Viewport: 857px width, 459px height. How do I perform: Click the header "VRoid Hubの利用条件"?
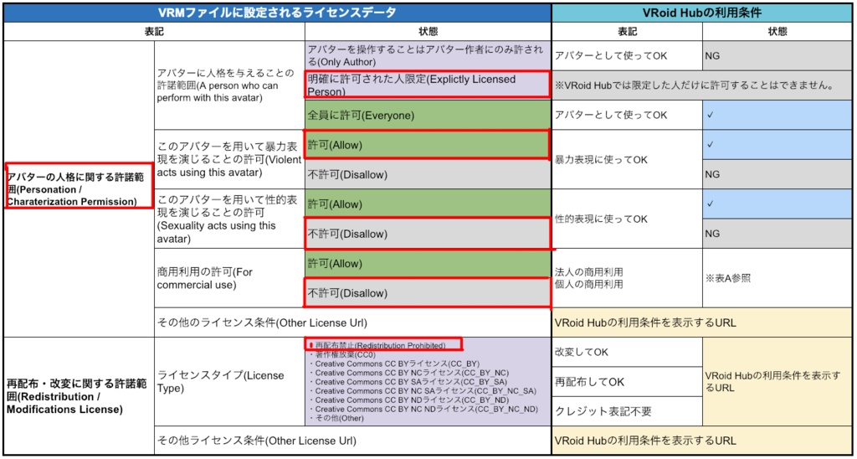tap(702, 13)
